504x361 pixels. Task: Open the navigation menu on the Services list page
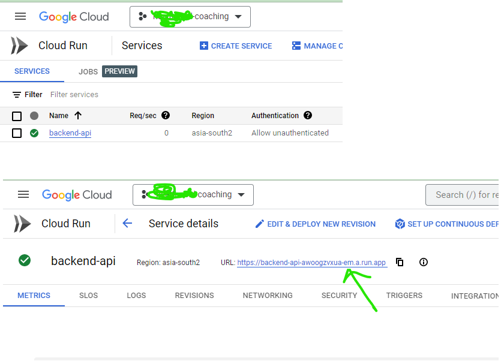[20, 16]
